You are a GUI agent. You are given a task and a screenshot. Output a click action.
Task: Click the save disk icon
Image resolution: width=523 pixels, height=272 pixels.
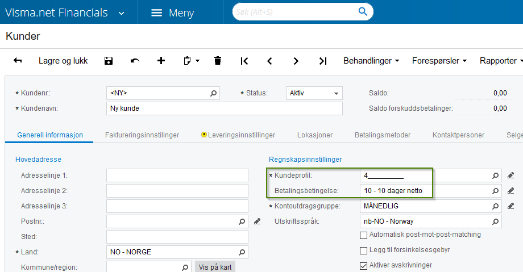pyautogui.click(x=109, y=61)
